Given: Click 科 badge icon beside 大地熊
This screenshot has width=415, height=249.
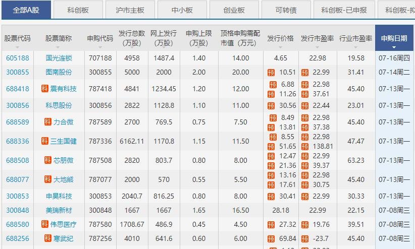Looking at the screenshot, I should tap(48, 179).
